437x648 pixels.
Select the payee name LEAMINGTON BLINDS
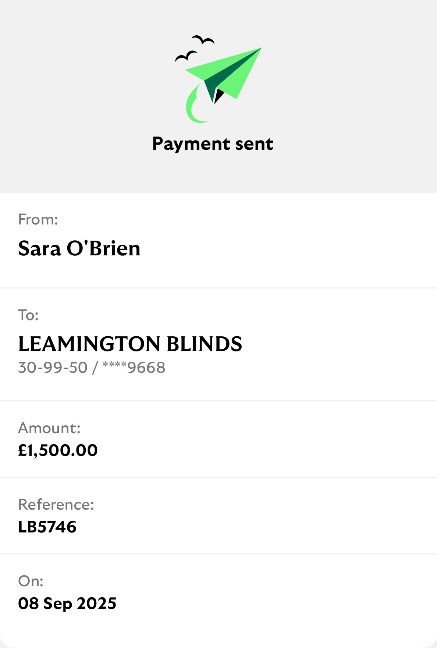tap(130, 344)
